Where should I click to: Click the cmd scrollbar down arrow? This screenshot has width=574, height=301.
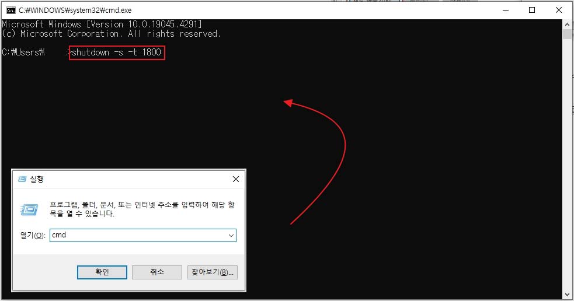pyautogui.click(x=568, y=295)
